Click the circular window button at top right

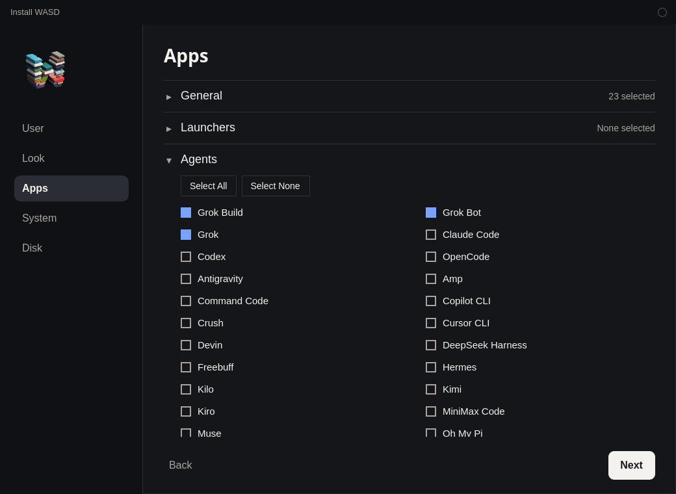pos(662,12)
